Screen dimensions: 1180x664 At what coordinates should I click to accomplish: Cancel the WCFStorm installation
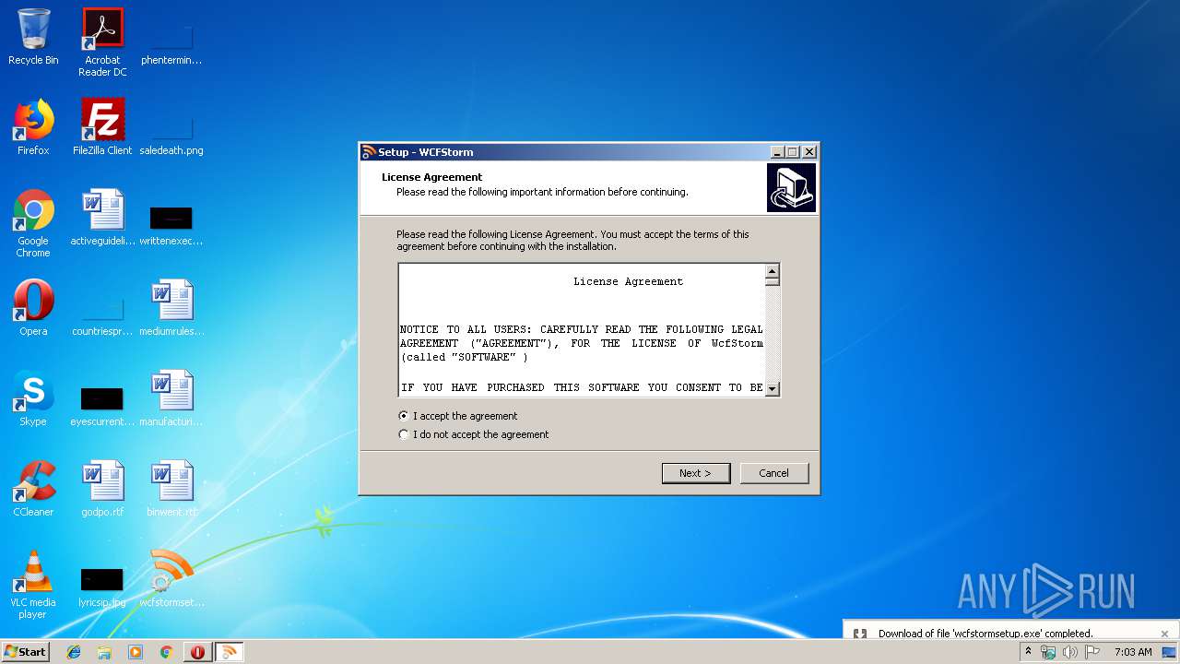[774, 473]
